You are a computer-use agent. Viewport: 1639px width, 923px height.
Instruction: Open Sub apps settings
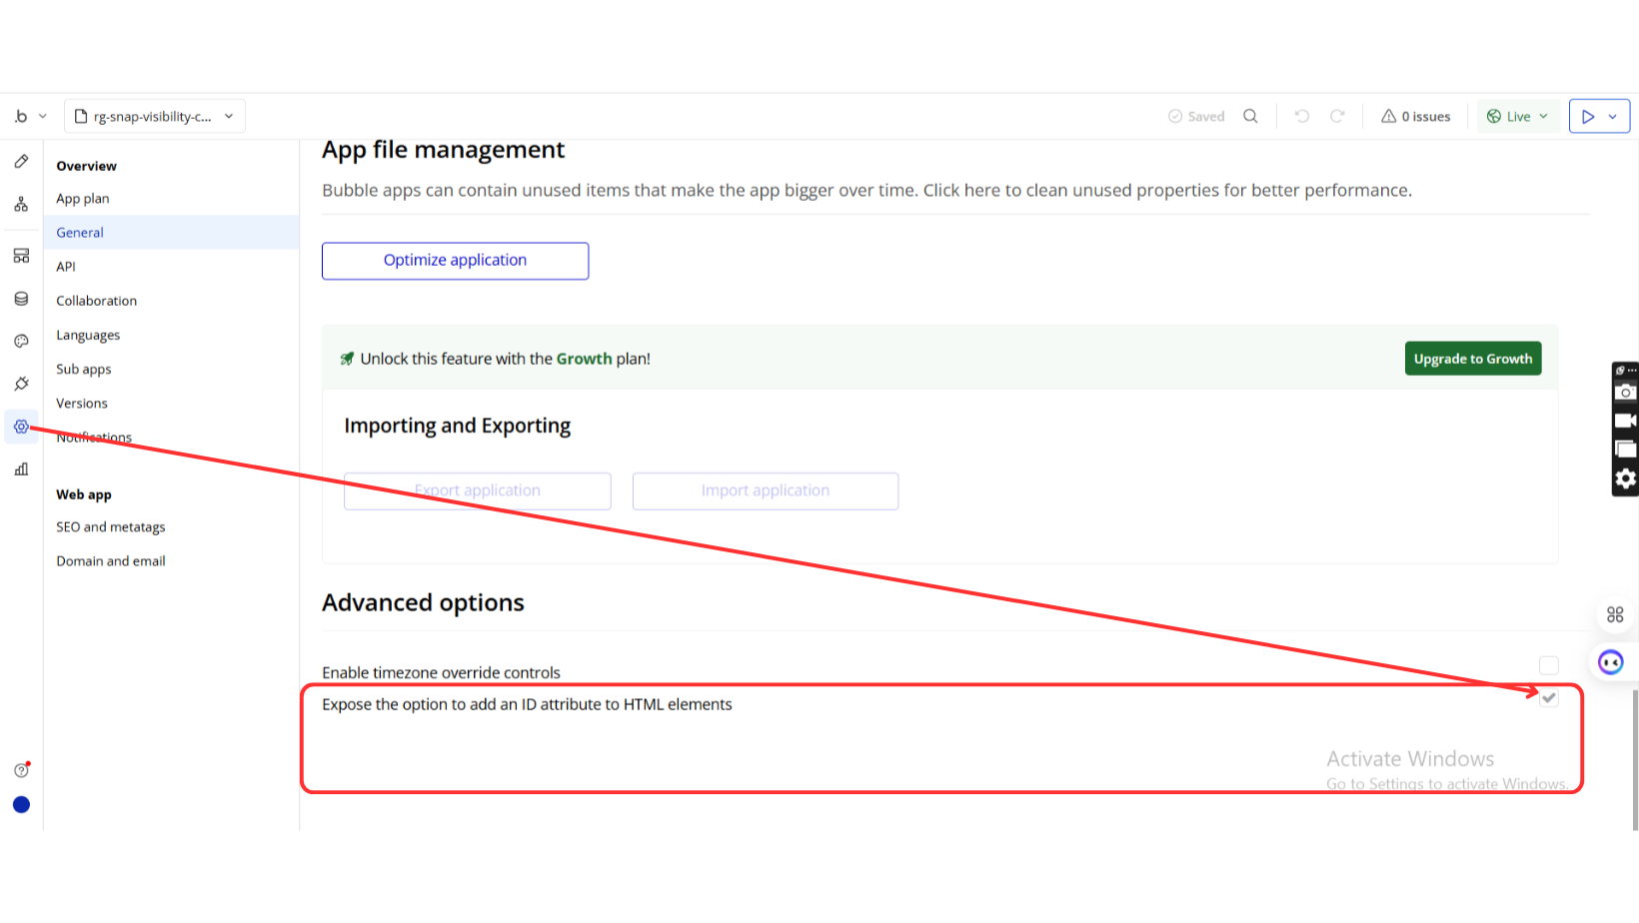(x=84, y=369)
